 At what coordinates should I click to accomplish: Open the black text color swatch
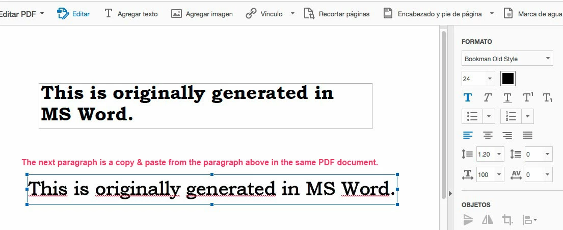507,79
